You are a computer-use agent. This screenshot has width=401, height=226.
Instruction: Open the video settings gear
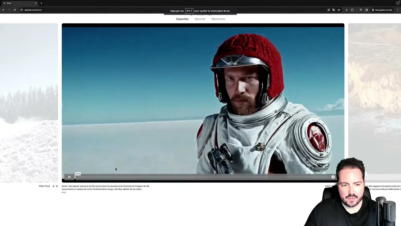[333, 177]
